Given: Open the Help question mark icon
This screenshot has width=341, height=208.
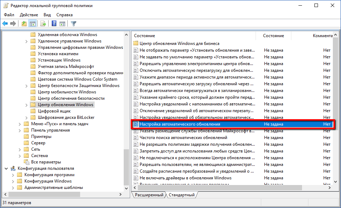Looking at the screenshot, I should tap(54, 23).
